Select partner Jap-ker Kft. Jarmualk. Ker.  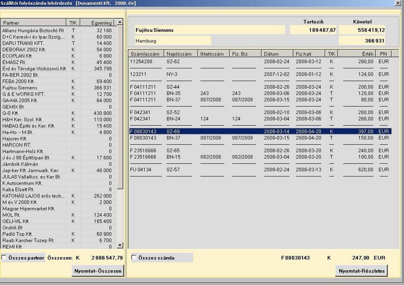(x=59, y=170)
